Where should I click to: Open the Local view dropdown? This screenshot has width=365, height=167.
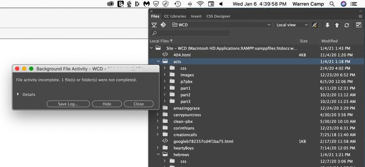coord(292,25)
